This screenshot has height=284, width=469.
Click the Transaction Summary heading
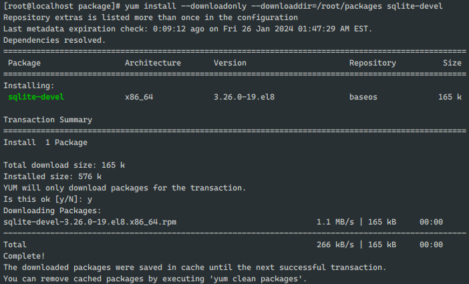pyautogui.click(x=48, y=120)
